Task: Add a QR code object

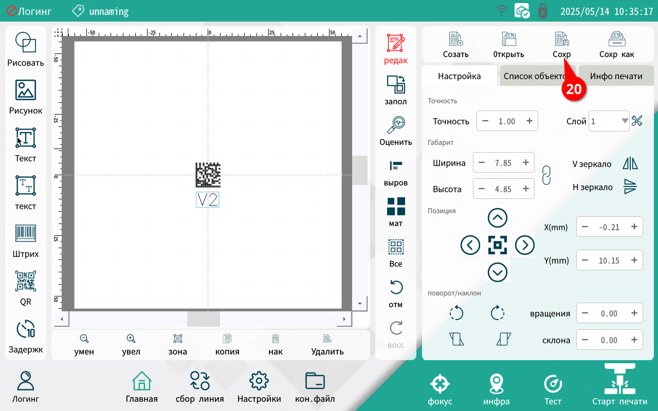Action: click(25, 288)
